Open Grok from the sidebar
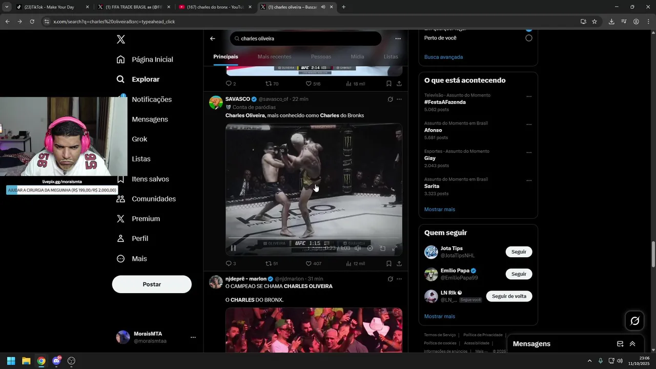The image size is (656, 369). pos(139,139)
